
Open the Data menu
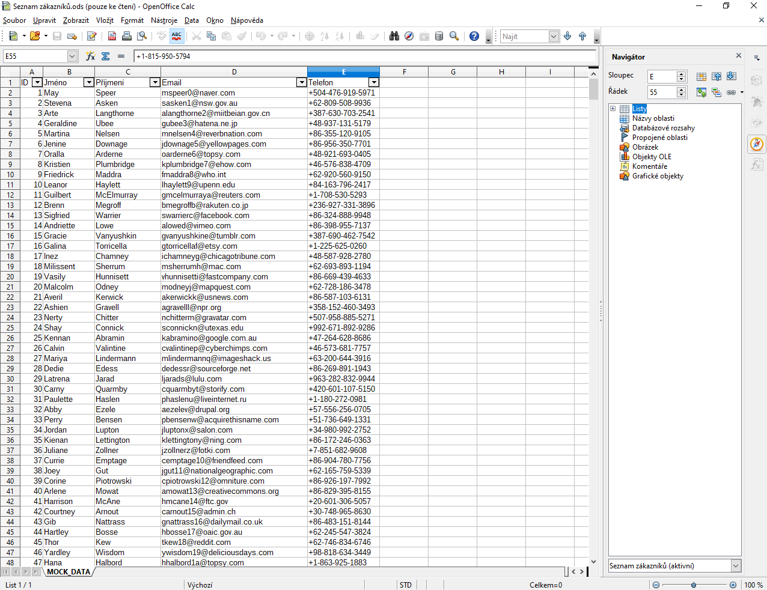click(x=191, y=20)
